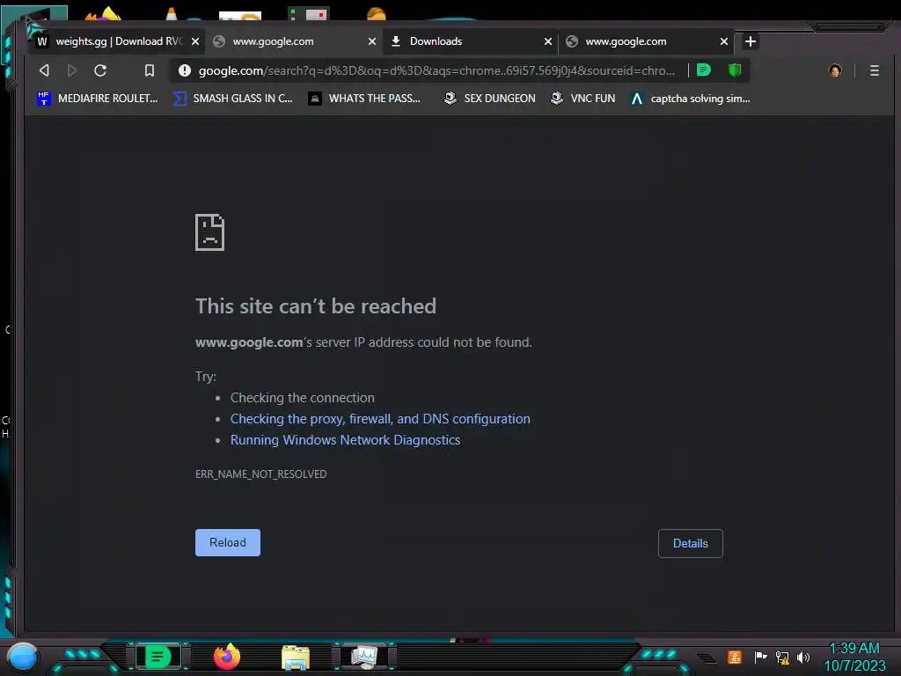Open the browser hamburger menu
The height and width of the screenshot is (676, 901).
tap(875, 70)
